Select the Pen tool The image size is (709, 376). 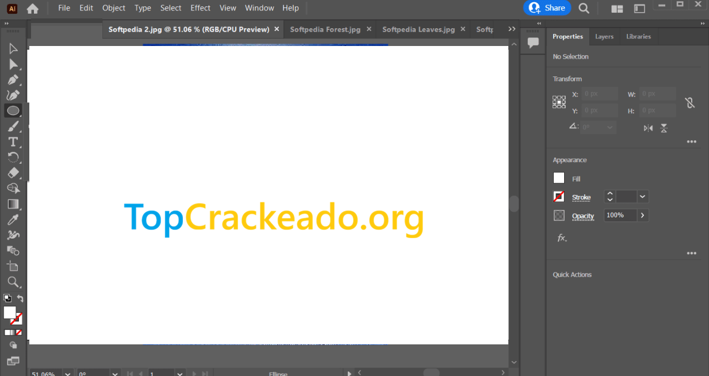(13, 80)
